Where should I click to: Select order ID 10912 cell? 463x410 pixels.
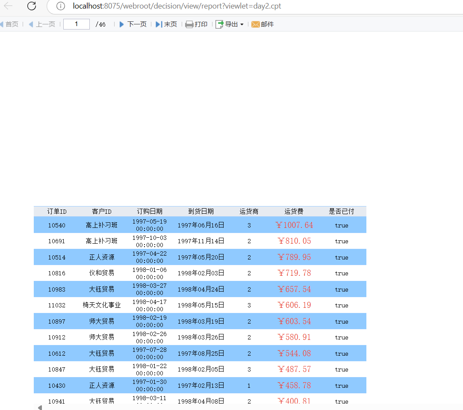[57, 337]
